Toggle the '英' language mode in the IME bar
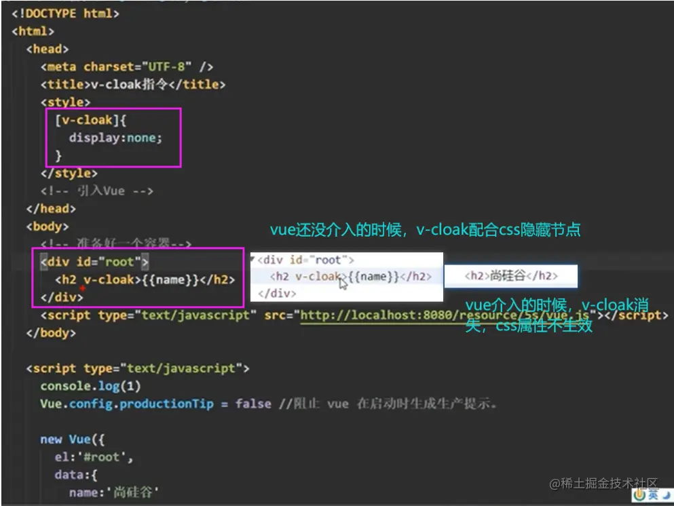The height and width of the screenshot is (506, 674). tap(653, 495)
